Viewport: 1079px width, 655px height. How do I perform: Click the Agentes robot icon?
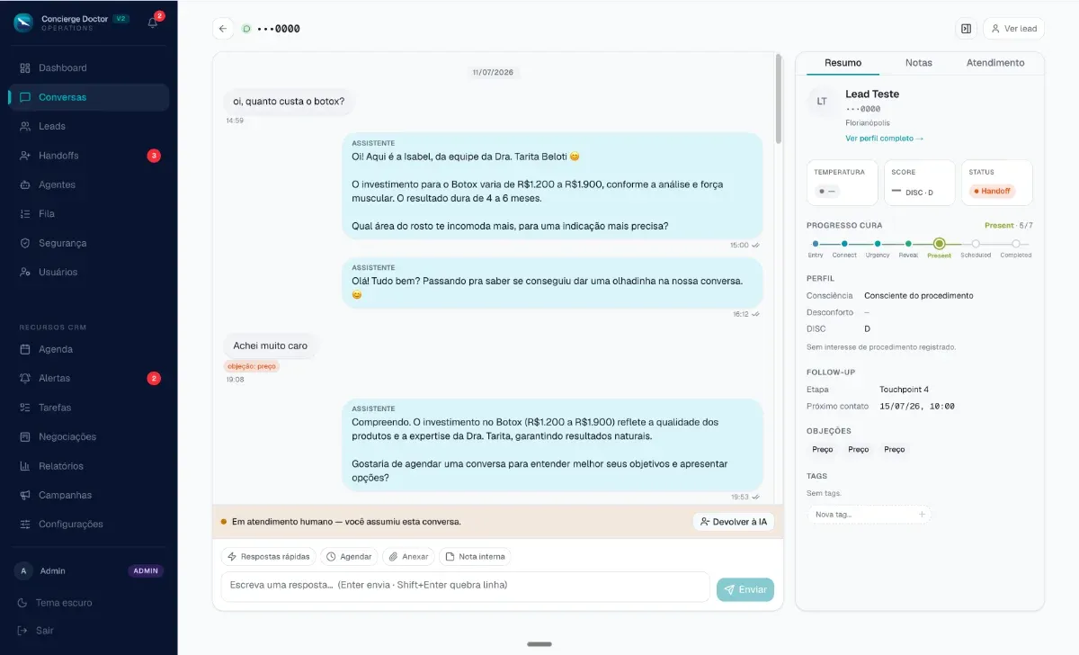[25, 185]
